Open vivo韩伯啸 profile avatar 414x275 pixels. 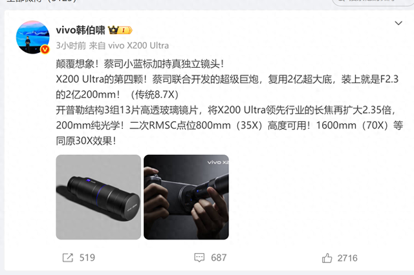(33, 37)
